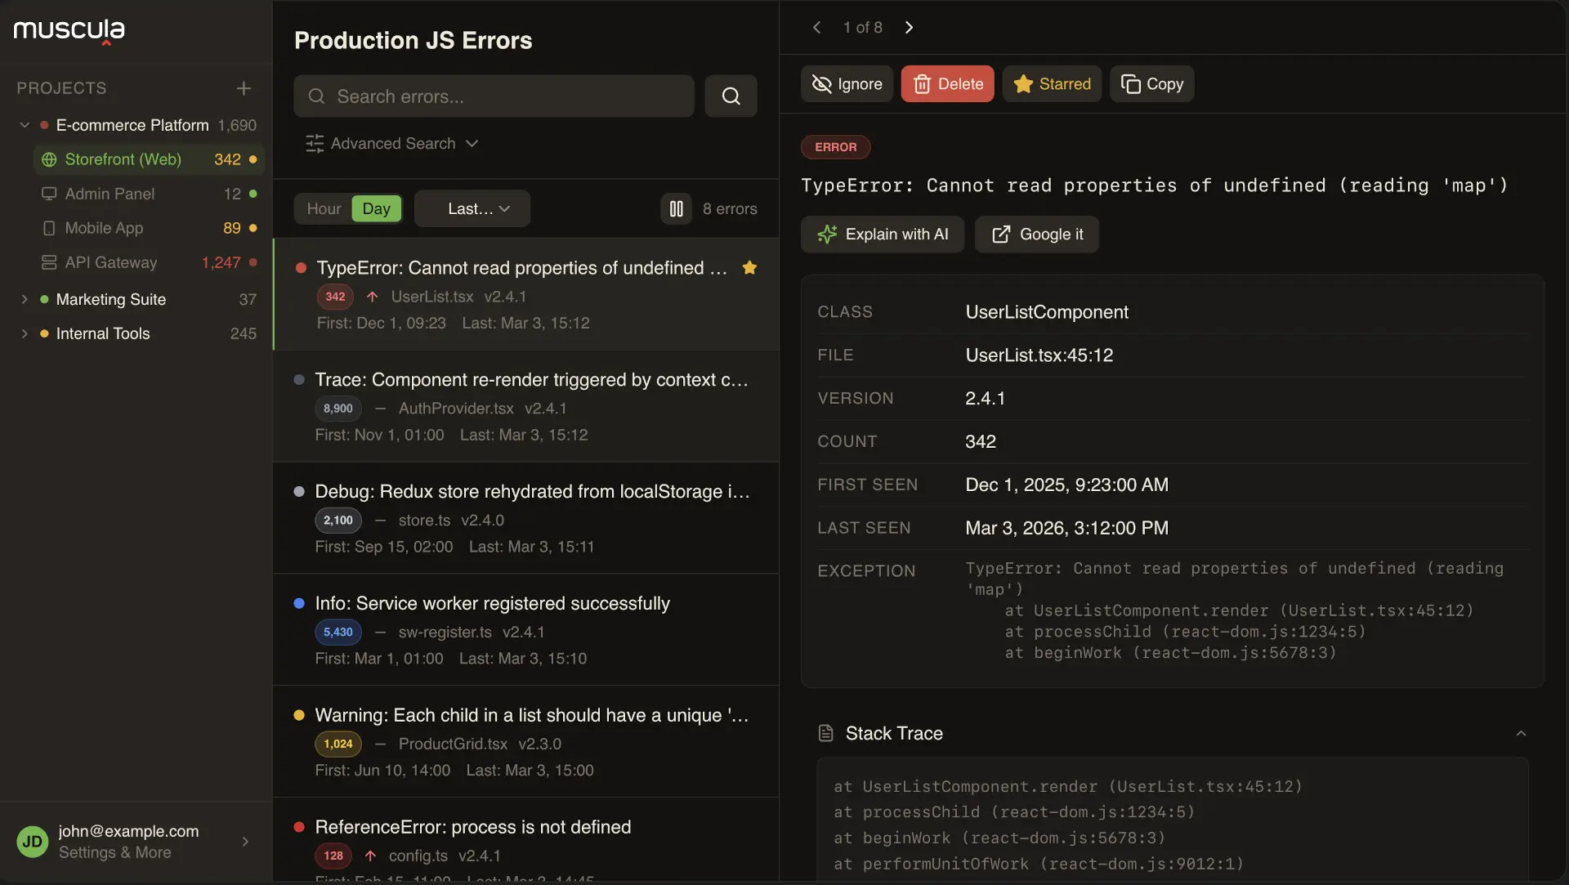
Task: Open the Last... time dropdown
Action: point(472,208)
